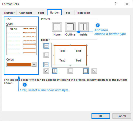Close the Format Cells dialog

click(127, 4)
